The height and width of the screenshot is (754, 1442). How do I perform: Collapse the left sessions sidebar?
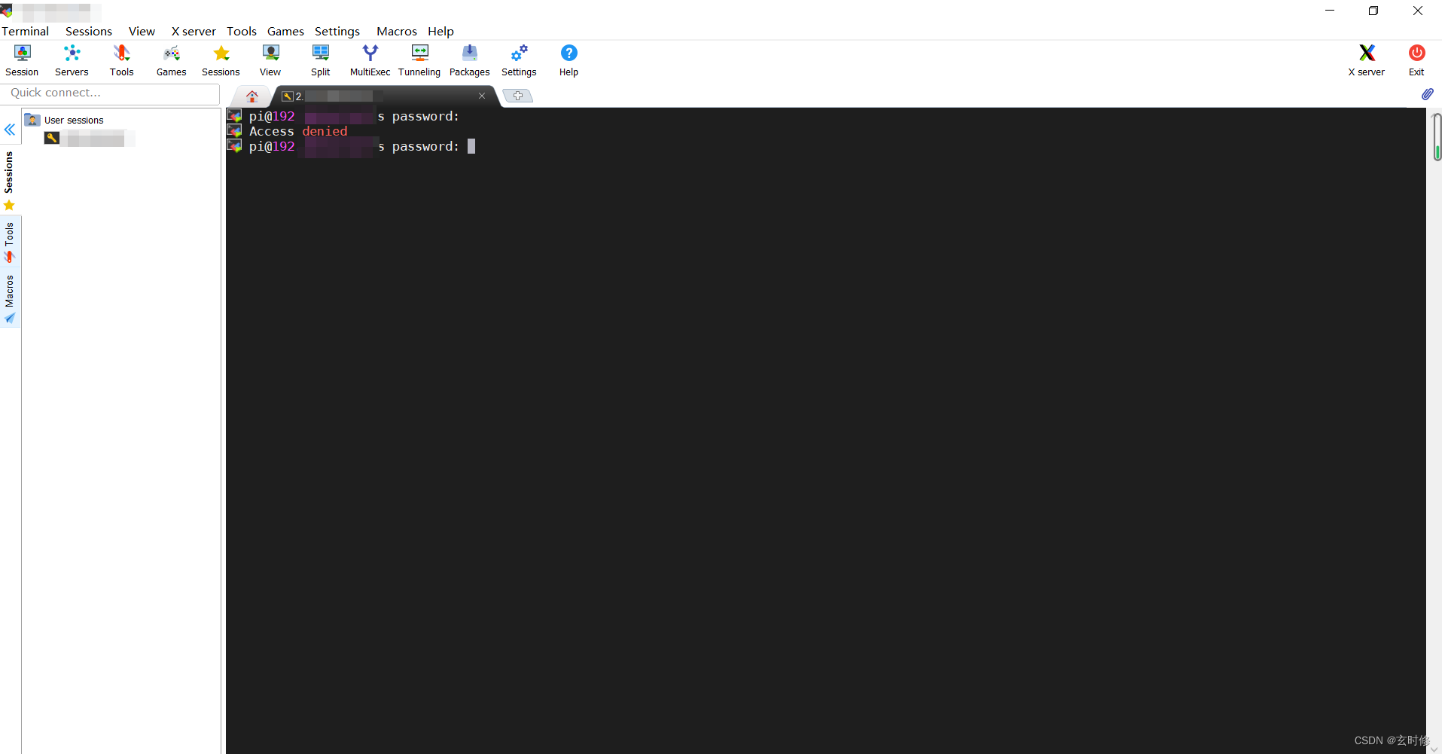9,130
